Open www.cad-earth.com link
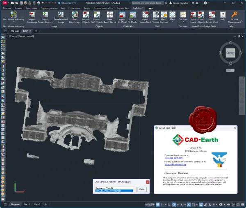Viewport: 246px width, 208px height. click(174, 158)
